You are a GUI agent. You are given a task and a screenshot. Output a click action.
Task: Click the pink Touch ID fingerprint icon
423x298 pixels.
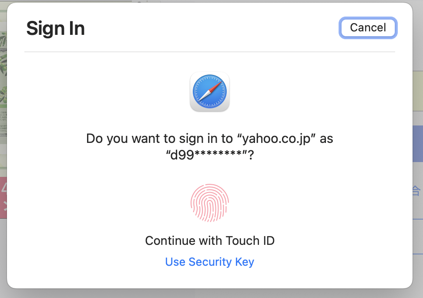pyautogui.click(x=210, y=202)
